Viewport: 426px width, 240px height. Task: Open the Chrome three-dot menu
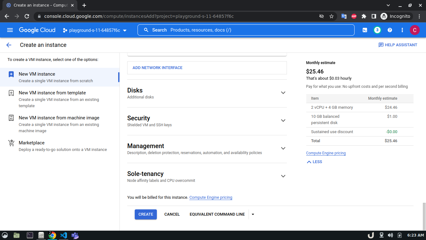[419, 16]
